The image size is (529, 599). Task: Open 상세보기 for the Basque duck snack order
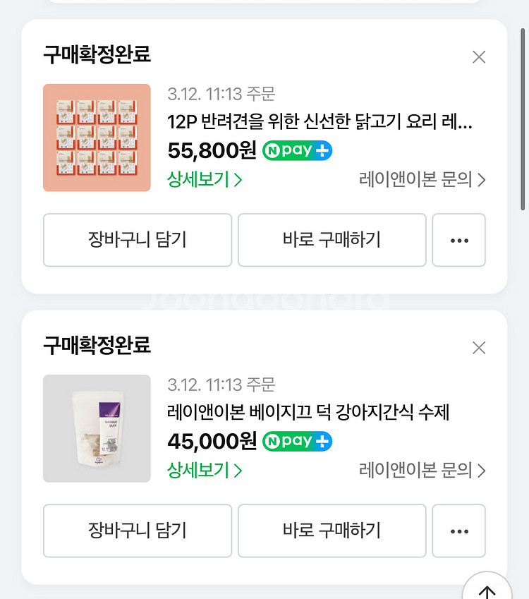[x=205, y=471]
